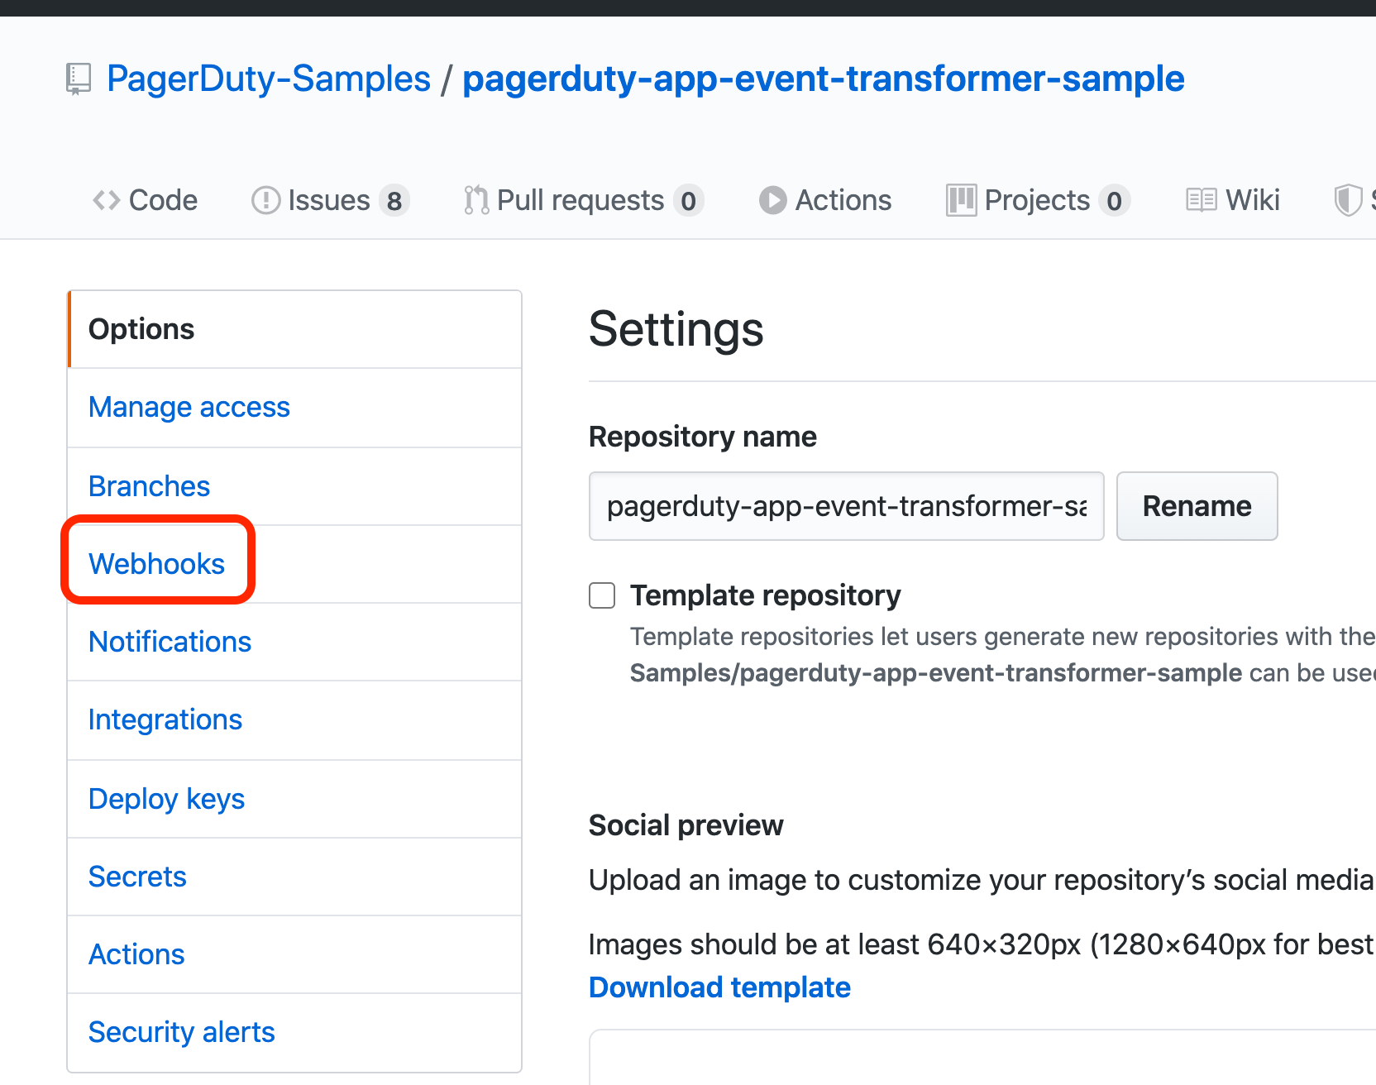The image size is (1376, 1085).
Task: Open Secrets settings
Action: coord(295,877)
